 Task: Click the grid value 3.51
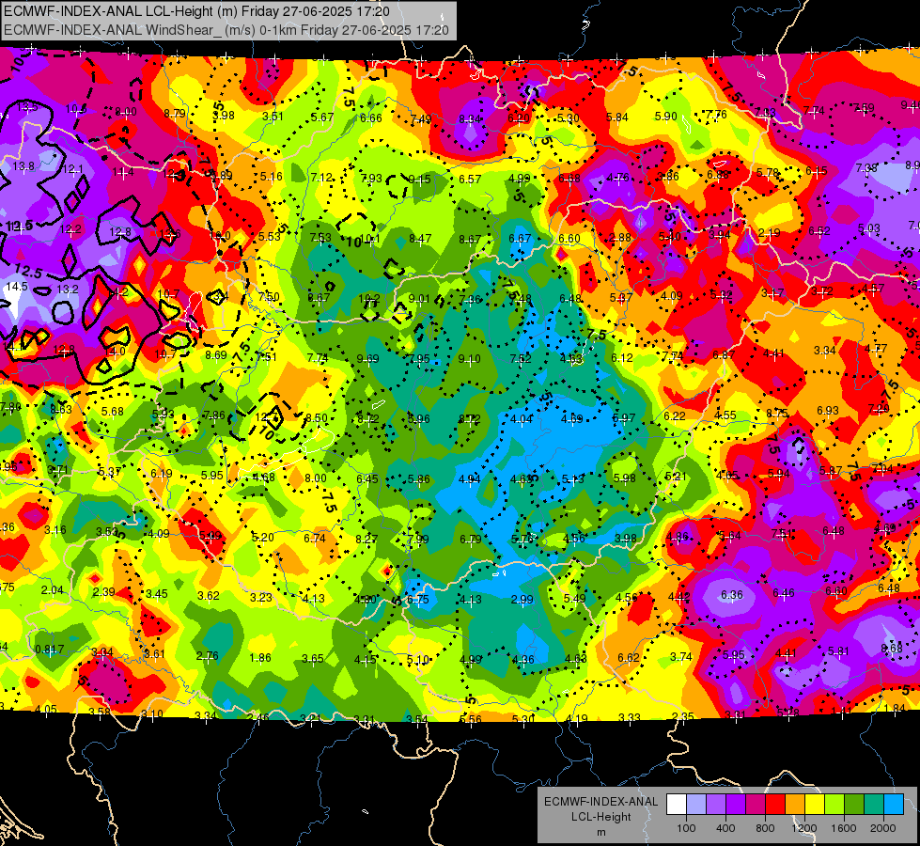pyautogui.click(x=273, y=117)
